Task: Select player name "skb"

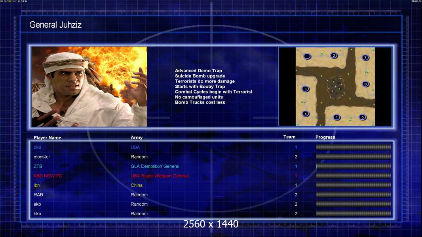Action: click(x=37, y=204)
